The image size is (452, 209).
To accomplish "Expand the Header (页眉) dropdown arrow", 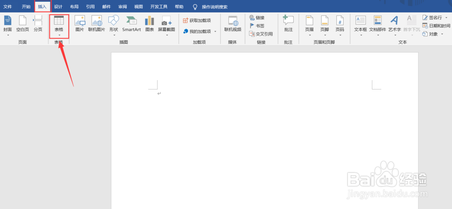I will [309, 35].
